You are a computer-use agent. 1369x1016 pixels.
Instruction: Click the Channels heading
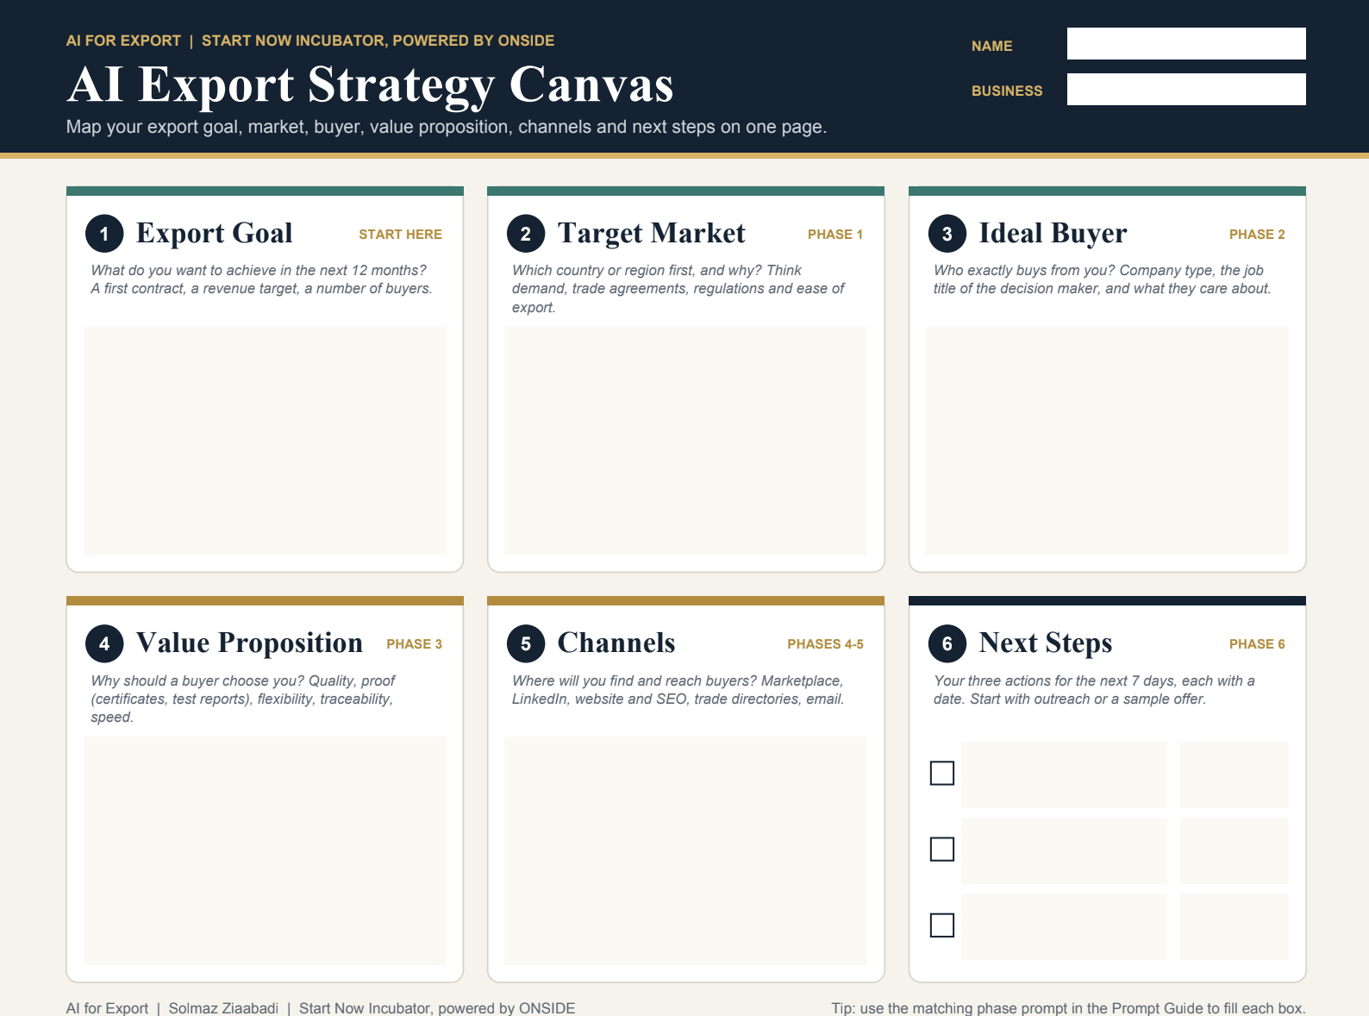pyautogui.click(x=616, y=643)
